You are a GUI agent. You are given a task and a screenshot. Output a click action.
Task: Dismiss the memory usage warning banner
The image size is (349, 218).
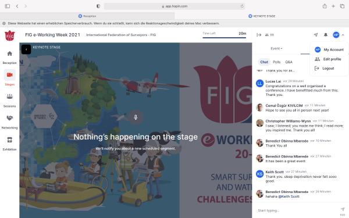4,23
